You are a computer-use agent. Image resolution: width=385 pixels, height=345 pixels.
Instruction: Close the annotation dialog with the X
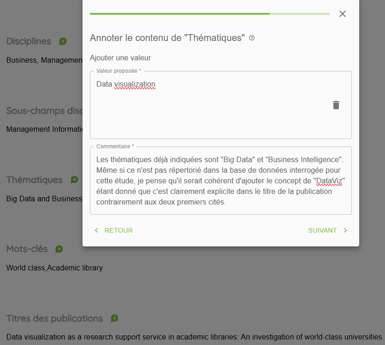pos(342,14)
